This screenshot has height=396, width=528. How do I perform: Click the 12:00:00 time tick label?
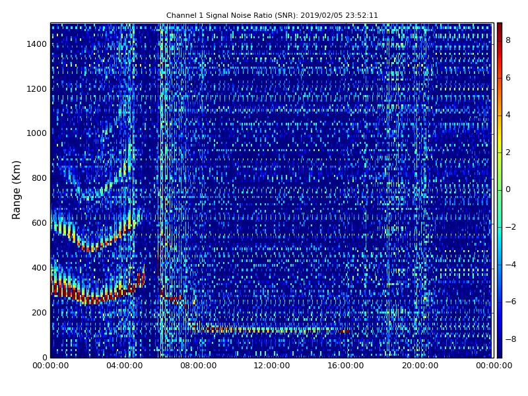[272, 366]
